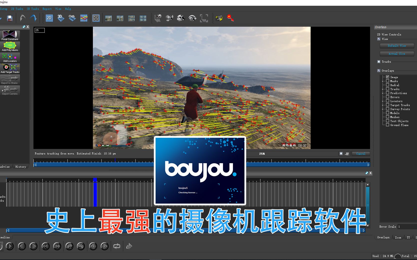Expand the Tracks node in overlay tree

click(x=383, y=89)
